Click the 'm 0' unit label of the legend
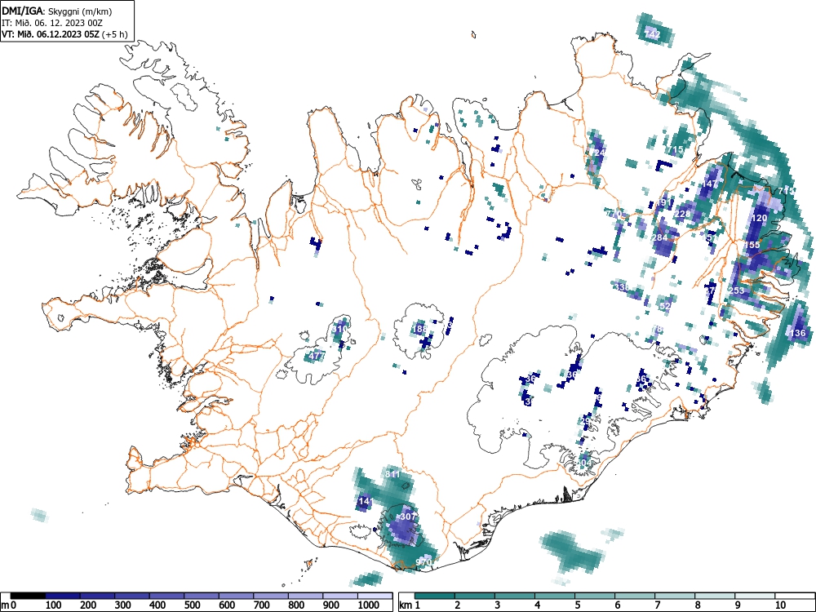The image size is (816, 612). point(9,605)
